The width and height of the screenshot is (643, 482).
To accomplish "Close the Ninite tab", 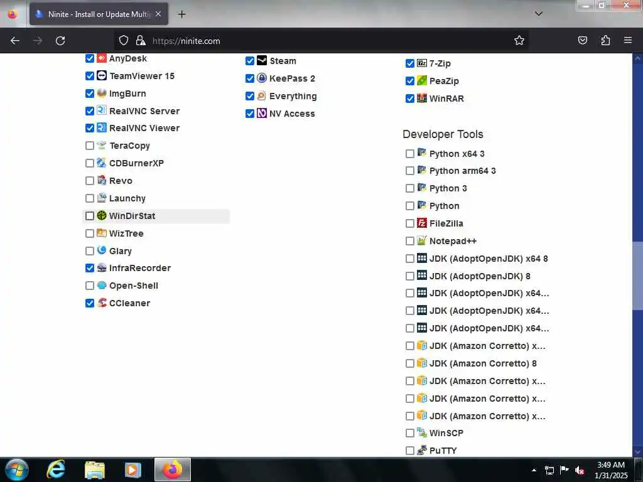I will click(x=158, y=14).
